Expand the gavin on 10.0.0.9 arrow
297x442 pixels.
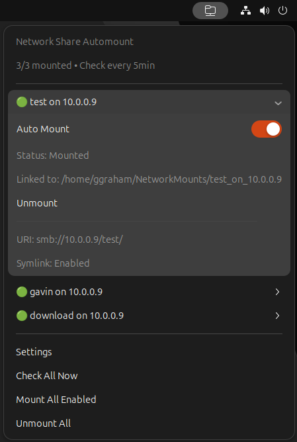tap(278, 292)
